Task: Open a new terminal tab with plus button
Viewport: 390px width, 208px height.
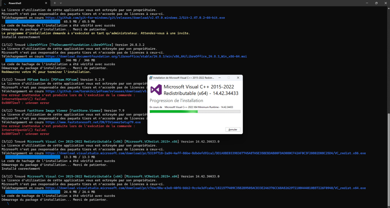Action: coord(55,3)
